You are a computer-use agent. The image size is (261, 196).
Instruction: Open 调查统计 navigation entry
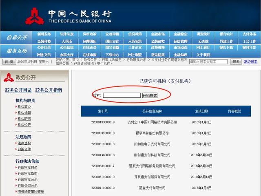point(203,34)
